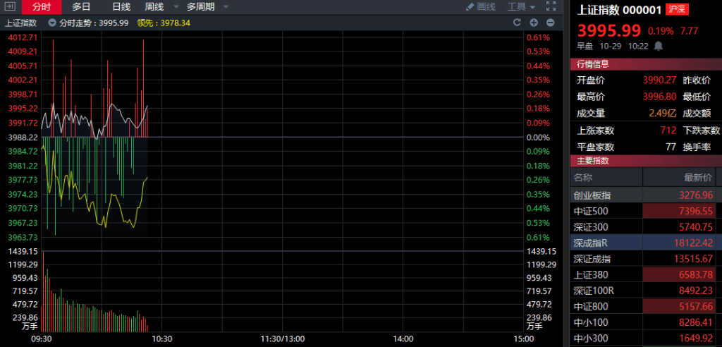Expand the 多周期 multi-period dropdown

point(207,6)
